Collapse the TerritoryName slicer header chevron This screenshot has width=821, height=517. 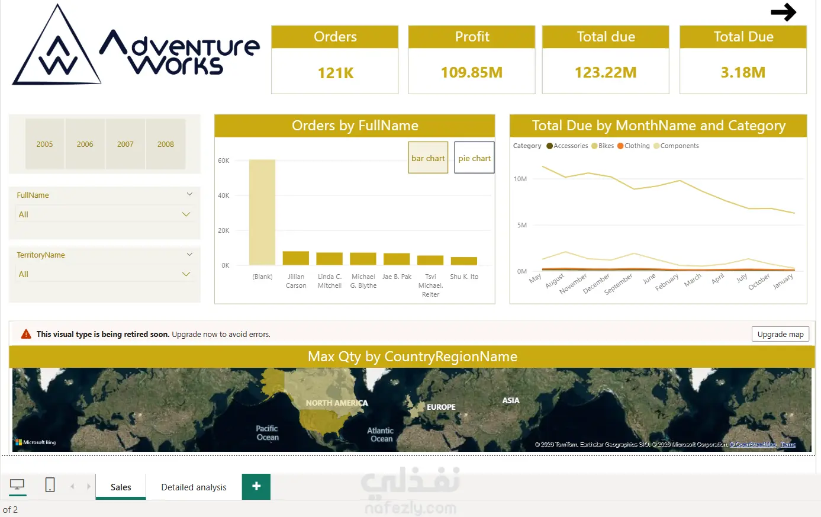point(189,254)
